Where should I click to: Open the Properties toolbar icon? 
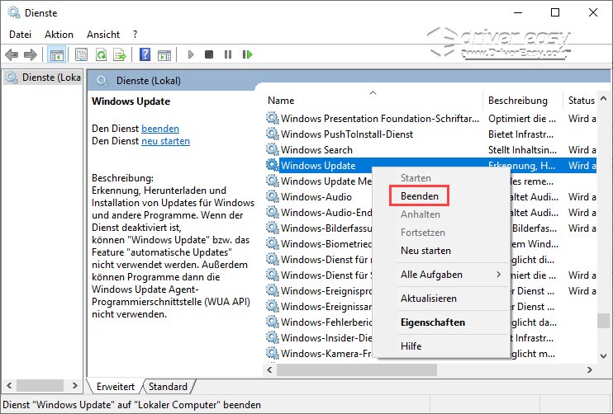(81, 54)
